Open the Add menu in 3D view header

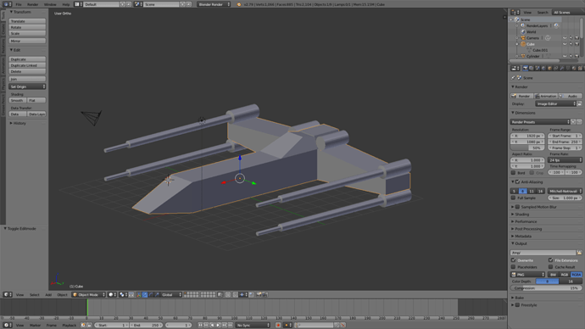(48, 295)
